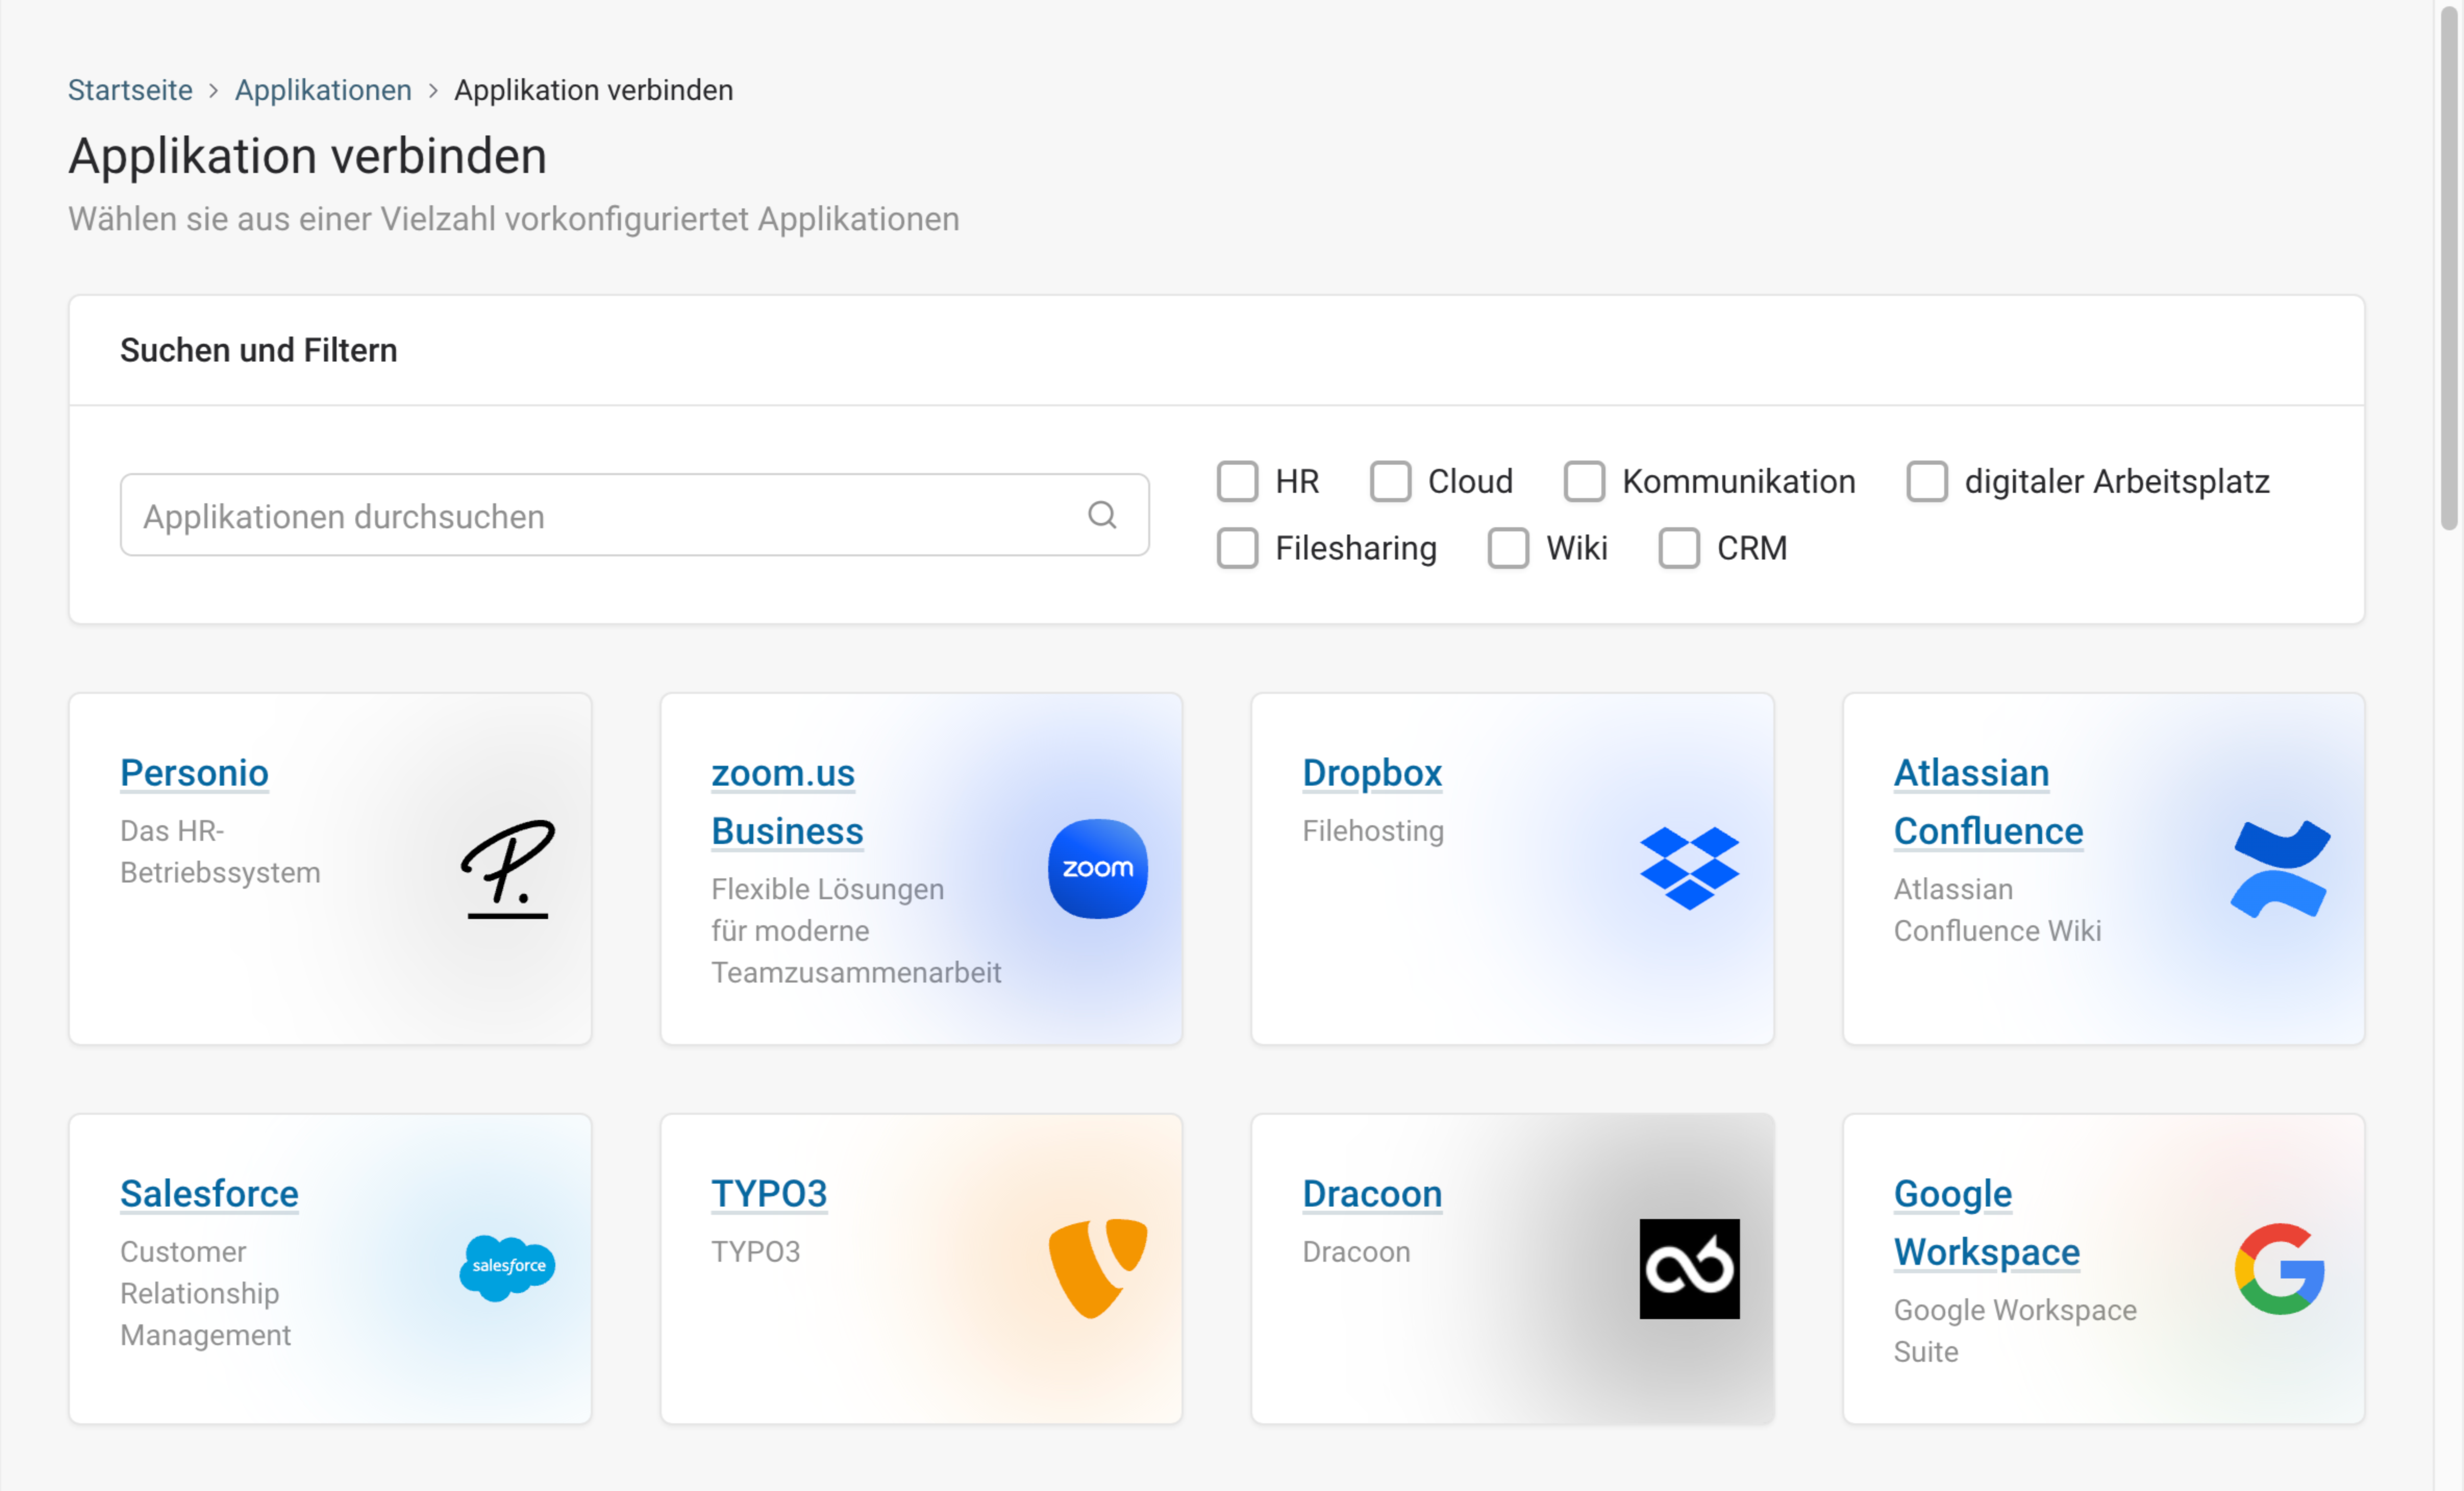The height and width of the screenshot is (1491, 2464).
Task: Open the Applikationen breadcrumb link
Action: (323, 90)
